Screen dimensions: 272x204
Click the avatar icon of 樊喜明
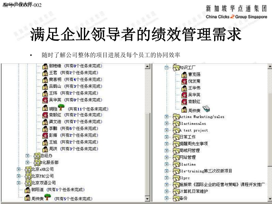click(45, 80)
